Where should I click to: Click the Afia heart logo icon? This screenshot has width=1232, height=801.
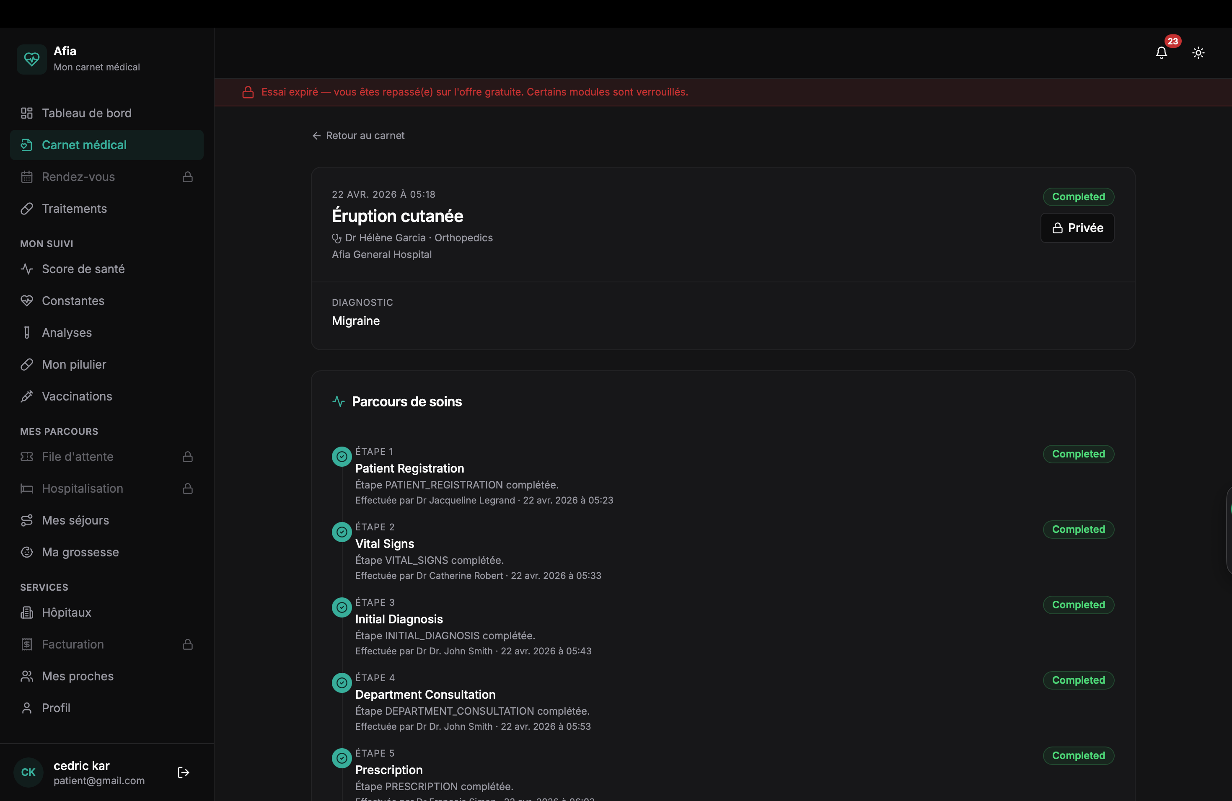31,59
